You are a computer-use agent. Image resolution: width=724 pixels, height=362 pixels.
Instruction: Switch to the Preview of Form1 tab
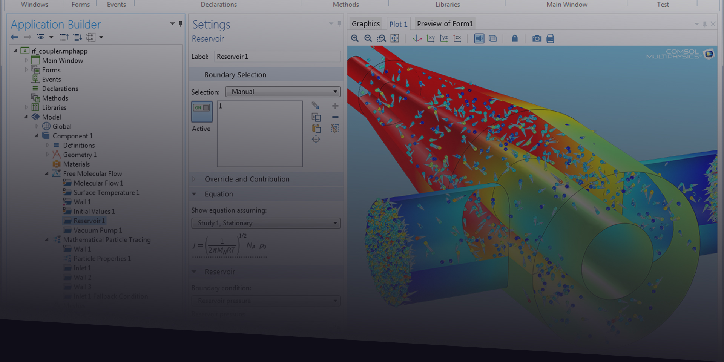point(445,24)
